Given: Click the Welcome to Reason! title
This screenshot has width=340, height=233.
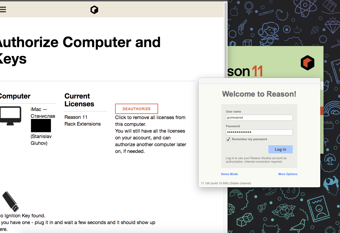Looking at the screenshot, I should click(x=259, y=94).
